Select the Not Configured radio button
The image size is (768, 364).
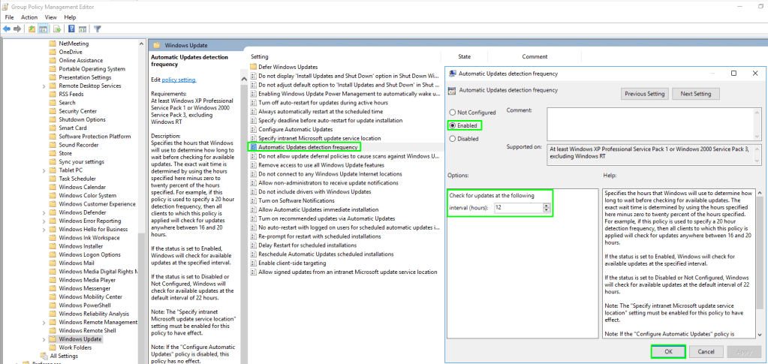click(453, 112)
